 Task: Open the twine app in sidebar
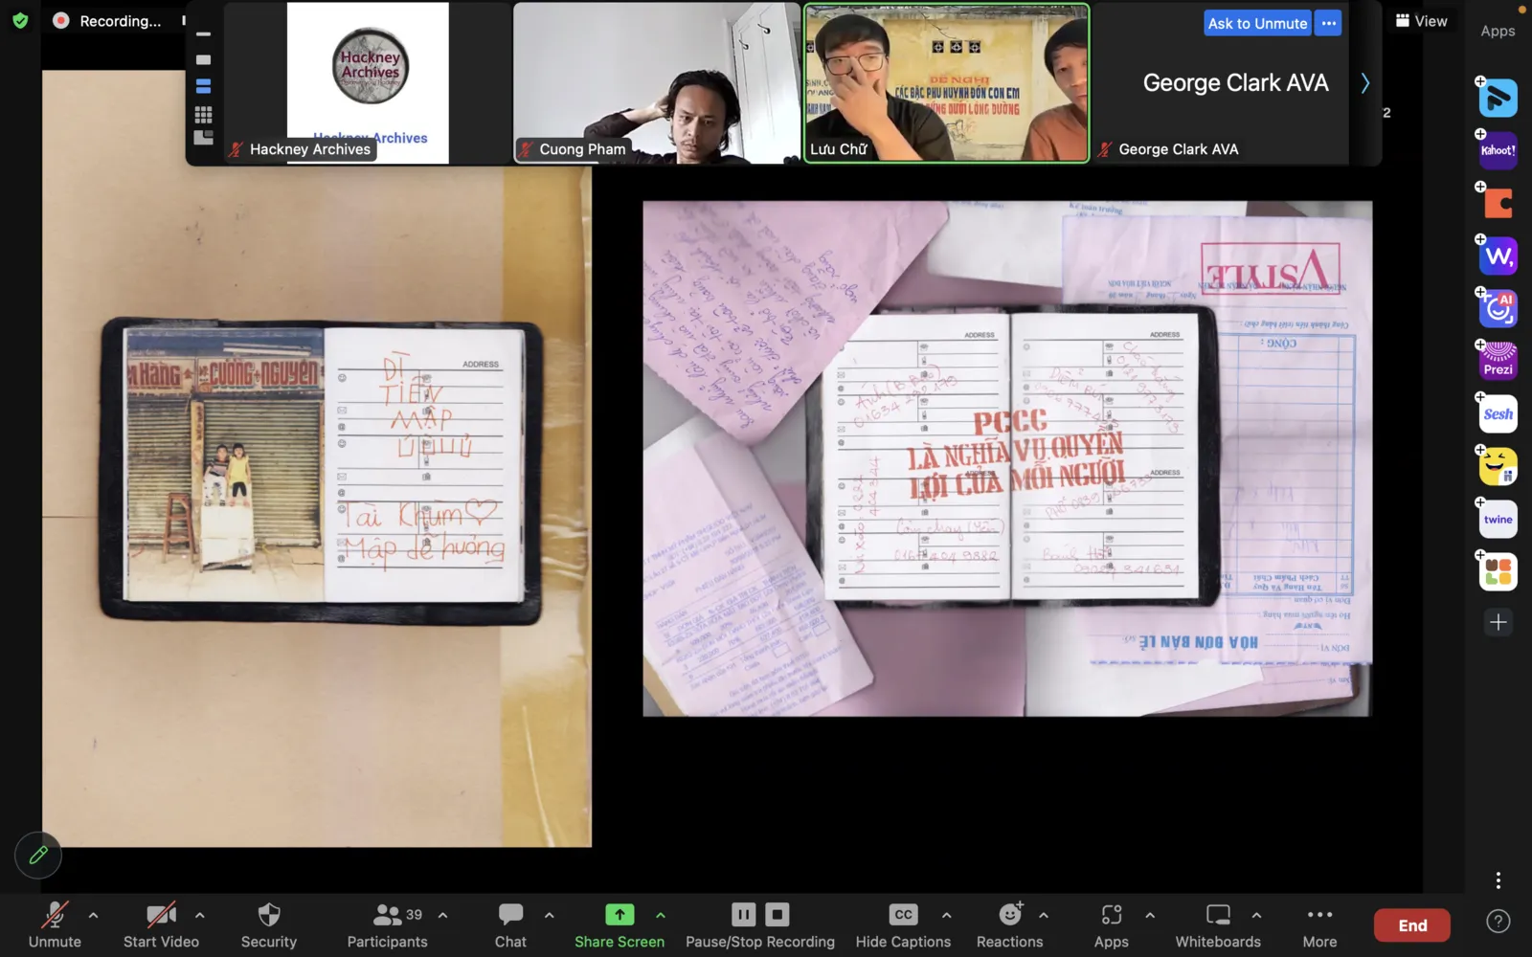1498,520
